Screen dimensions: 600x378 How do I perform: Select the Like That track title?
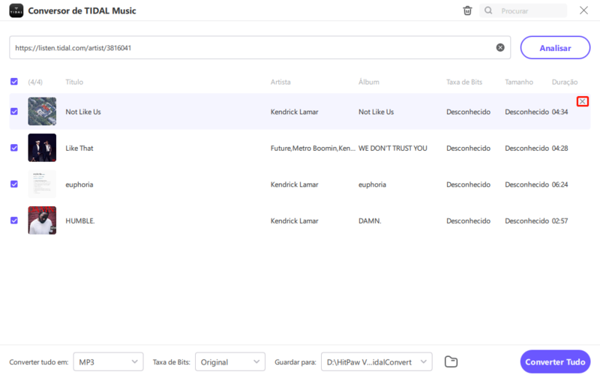click(79, 148)
